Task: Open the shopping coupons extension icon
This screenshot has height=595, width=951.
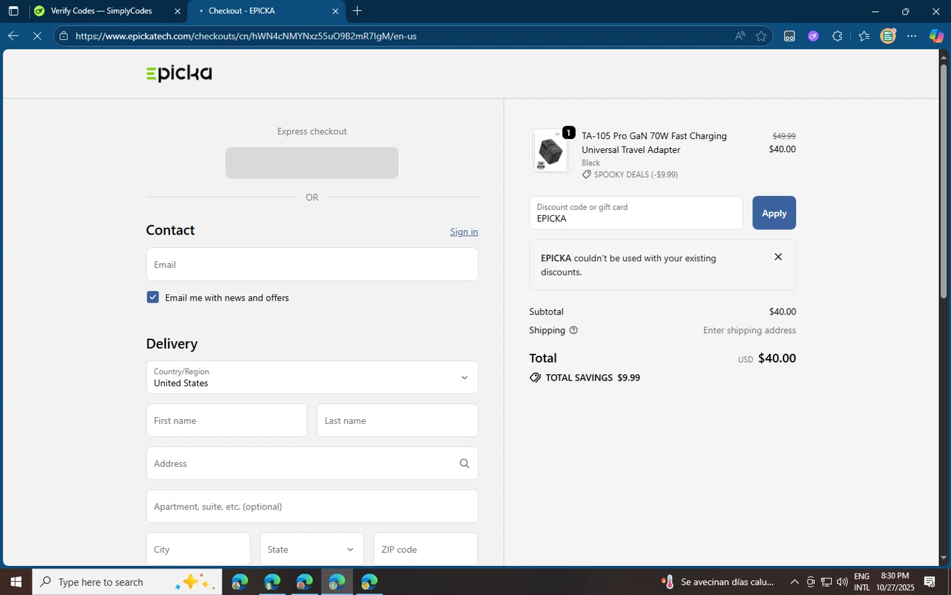Action: point(888,36)
